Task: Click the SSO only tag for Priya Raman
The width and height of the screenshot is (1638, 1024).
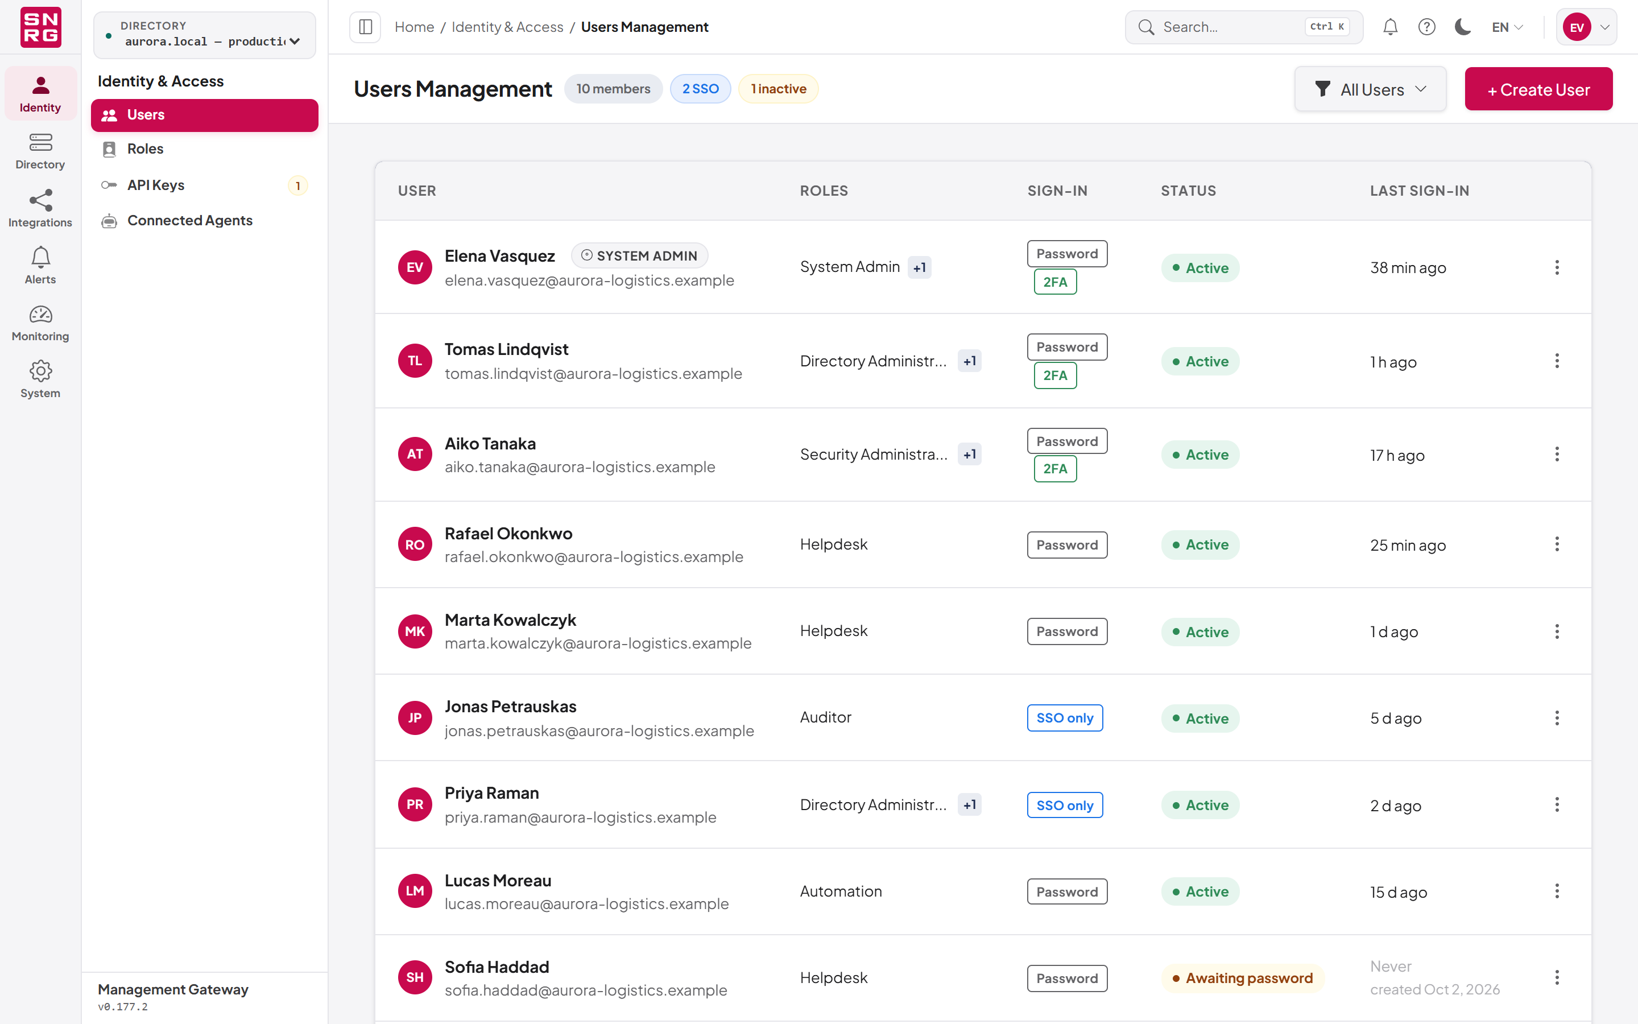Action: coord(1065,805)
